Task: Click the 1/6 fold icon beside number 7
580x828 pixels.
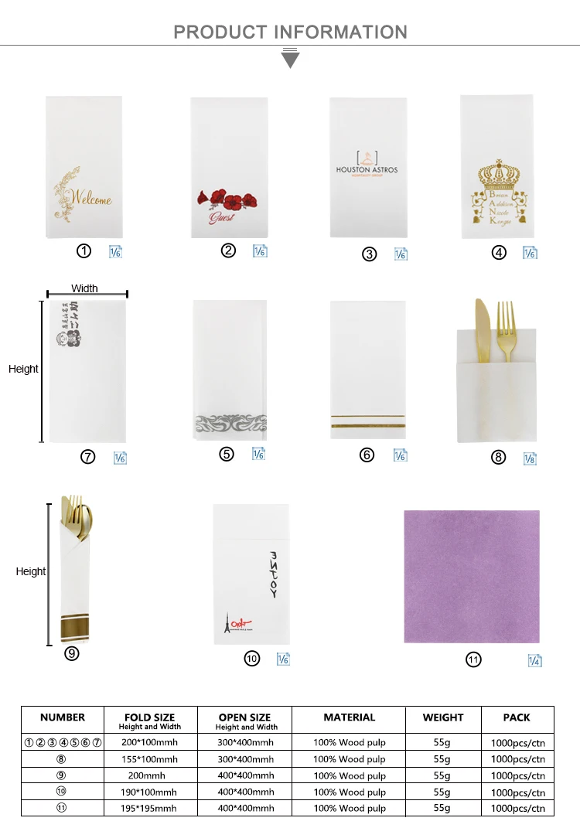Action: pyautogui.click(x=120, y=458)
